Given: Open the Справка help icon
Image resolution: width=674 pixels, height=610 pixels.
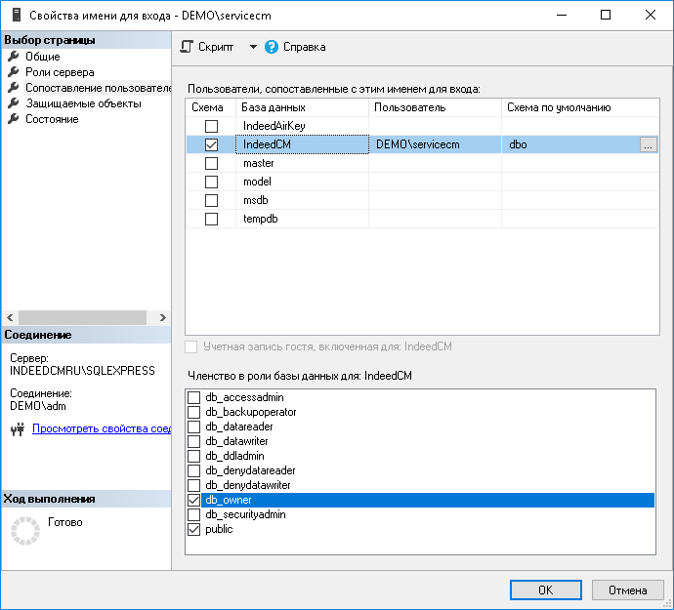Looking at the screenshot, I should [x=272, y=47].
